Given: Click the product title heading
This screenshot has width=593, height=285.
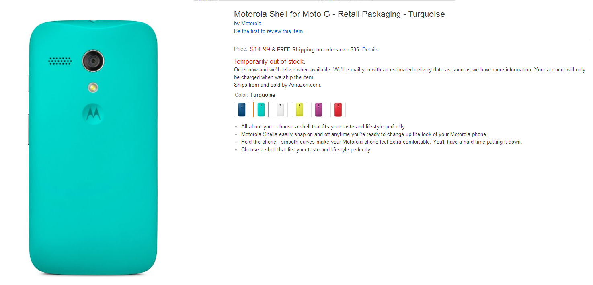Looking at the screenshot, I should click(339, 14).
